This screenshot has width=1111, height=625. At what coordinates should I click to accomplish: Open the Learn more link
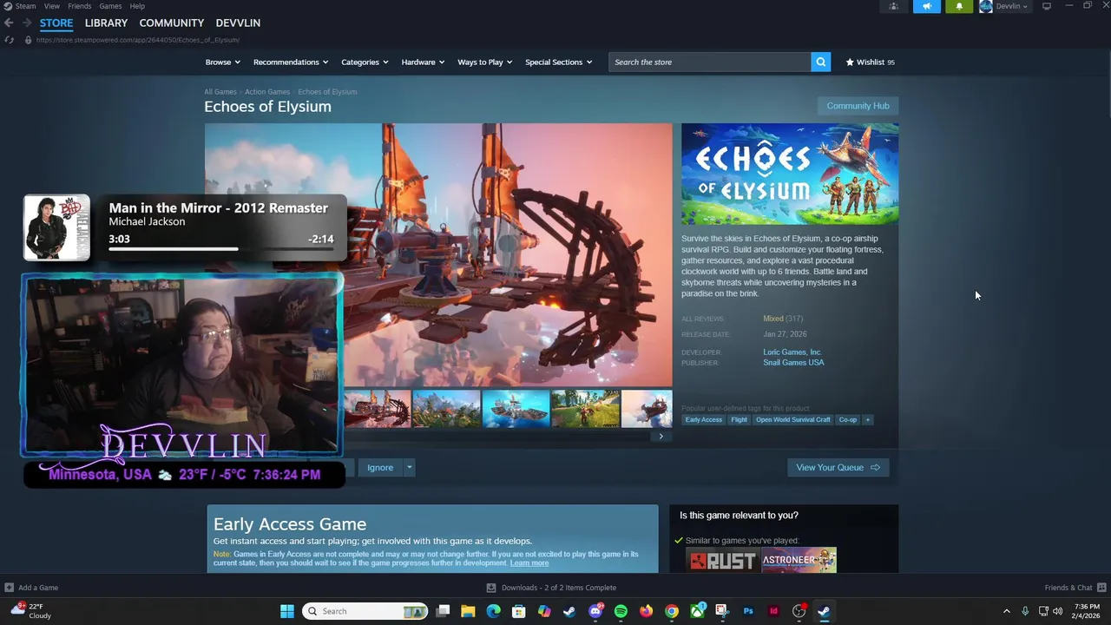click(529, 563)
